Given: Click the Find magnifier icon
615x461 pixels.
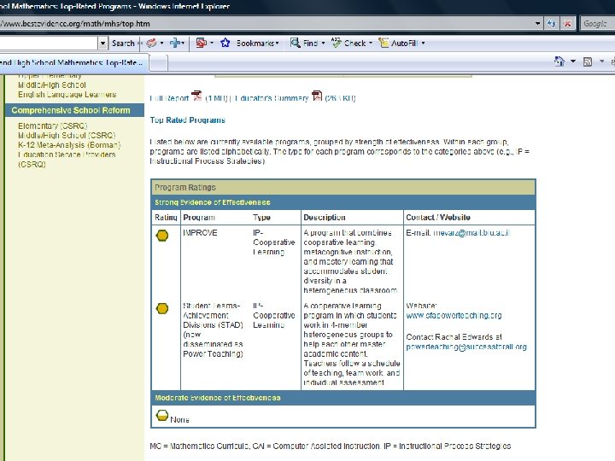Looking at the screenshot, I should click(x=295, y=43).
